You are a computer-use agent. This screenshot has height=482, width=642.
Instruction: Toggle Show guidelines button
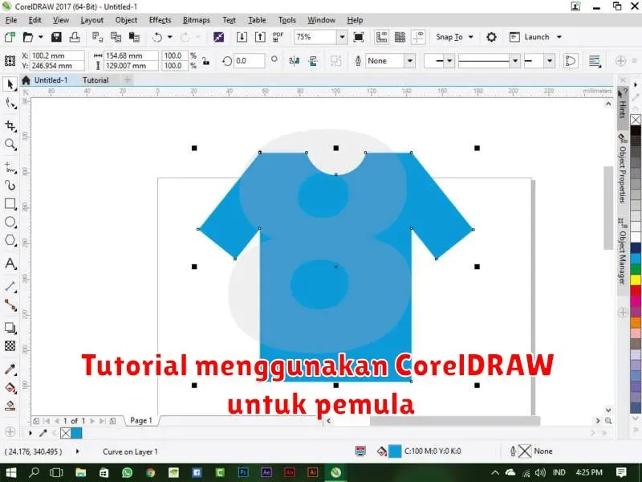pyautogui.click(x=418, y=37)
